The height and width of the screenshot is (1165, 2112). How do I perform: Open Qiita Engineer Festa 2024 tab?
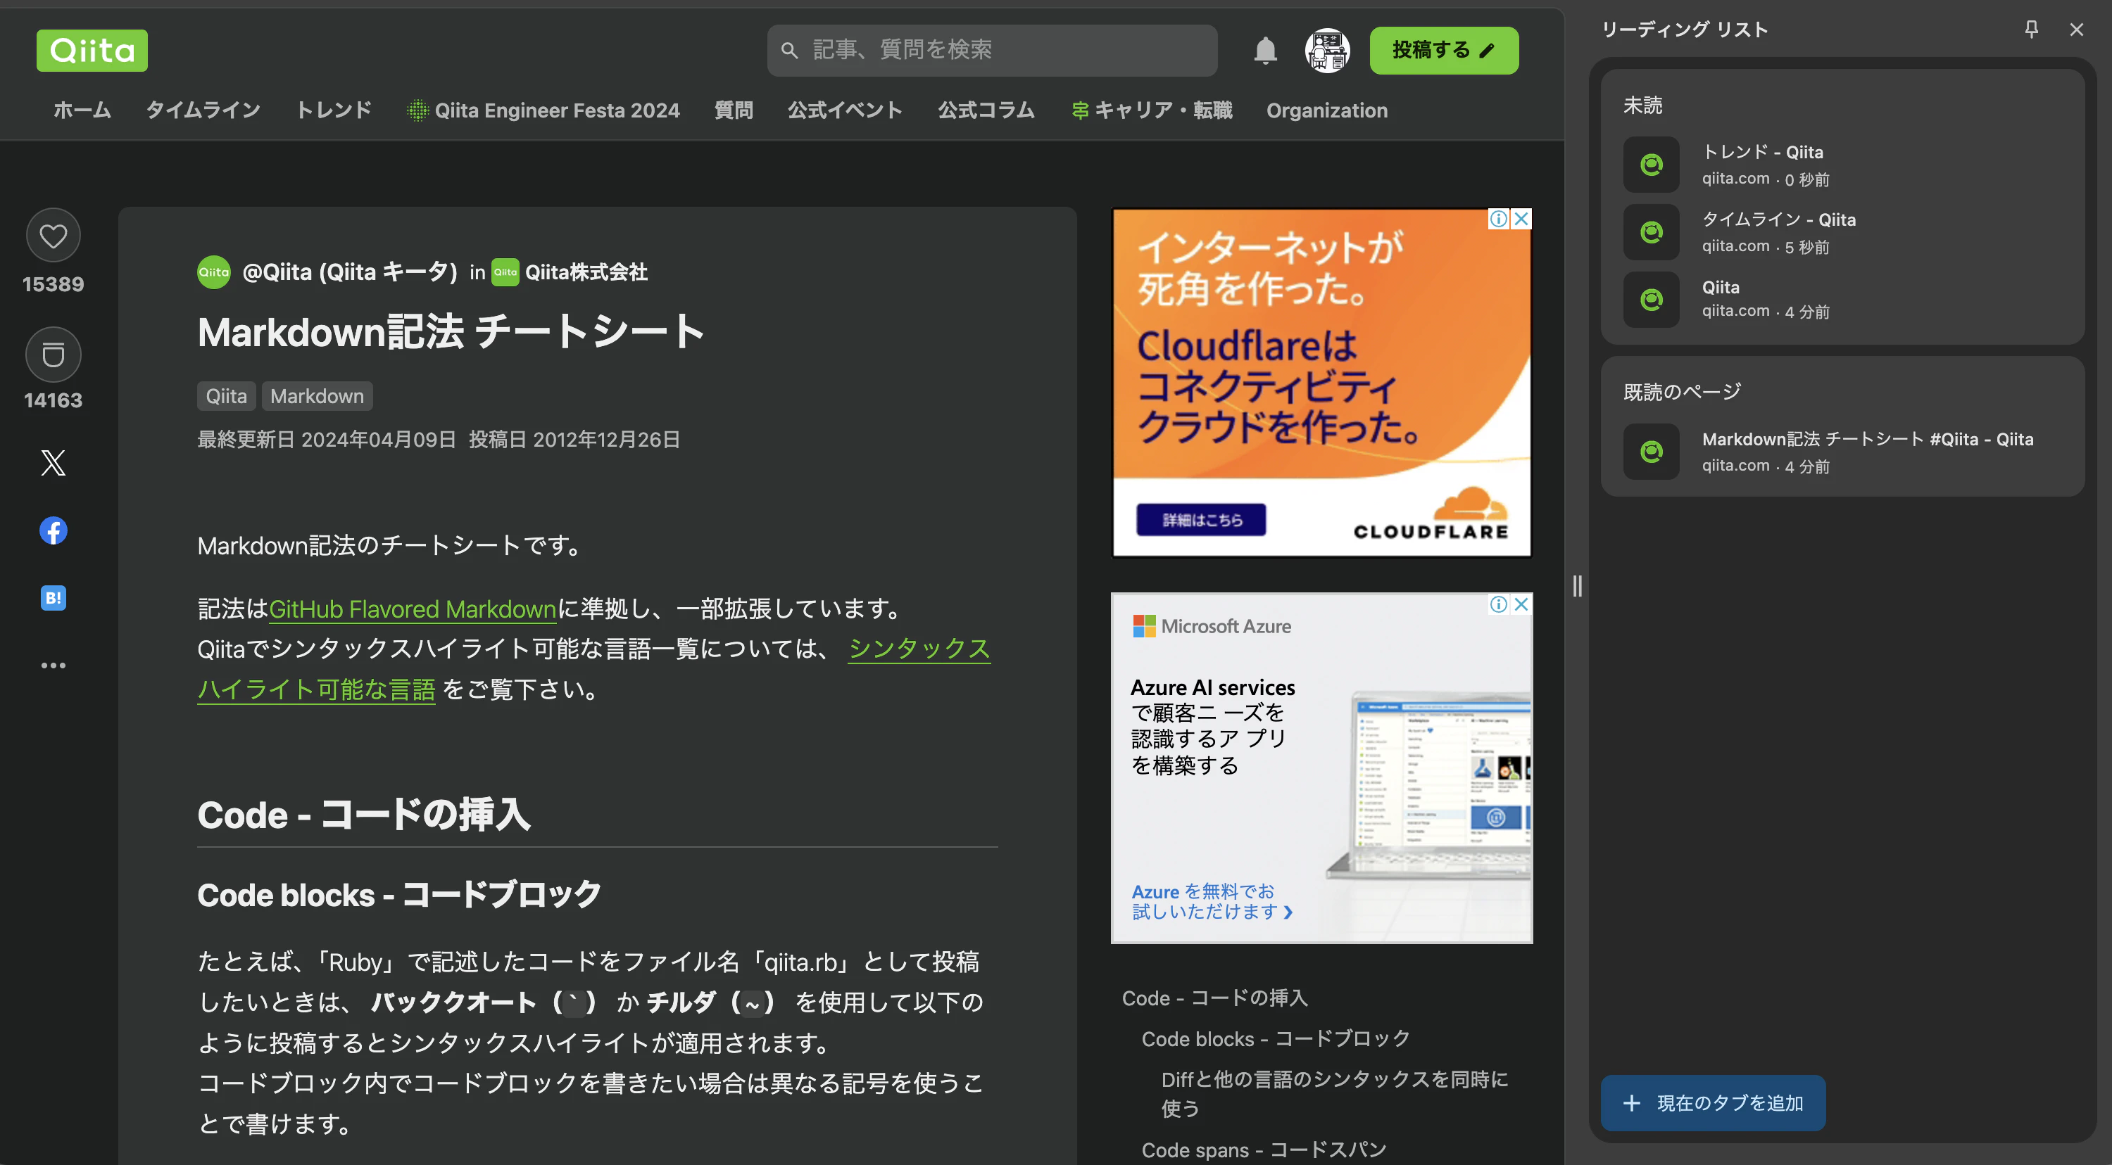pos(543,110)
